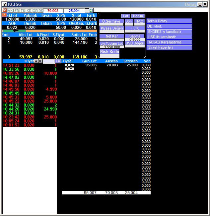Click the F / K label
The width and height of the screenshot is (210, 216).
pos(135,28)
